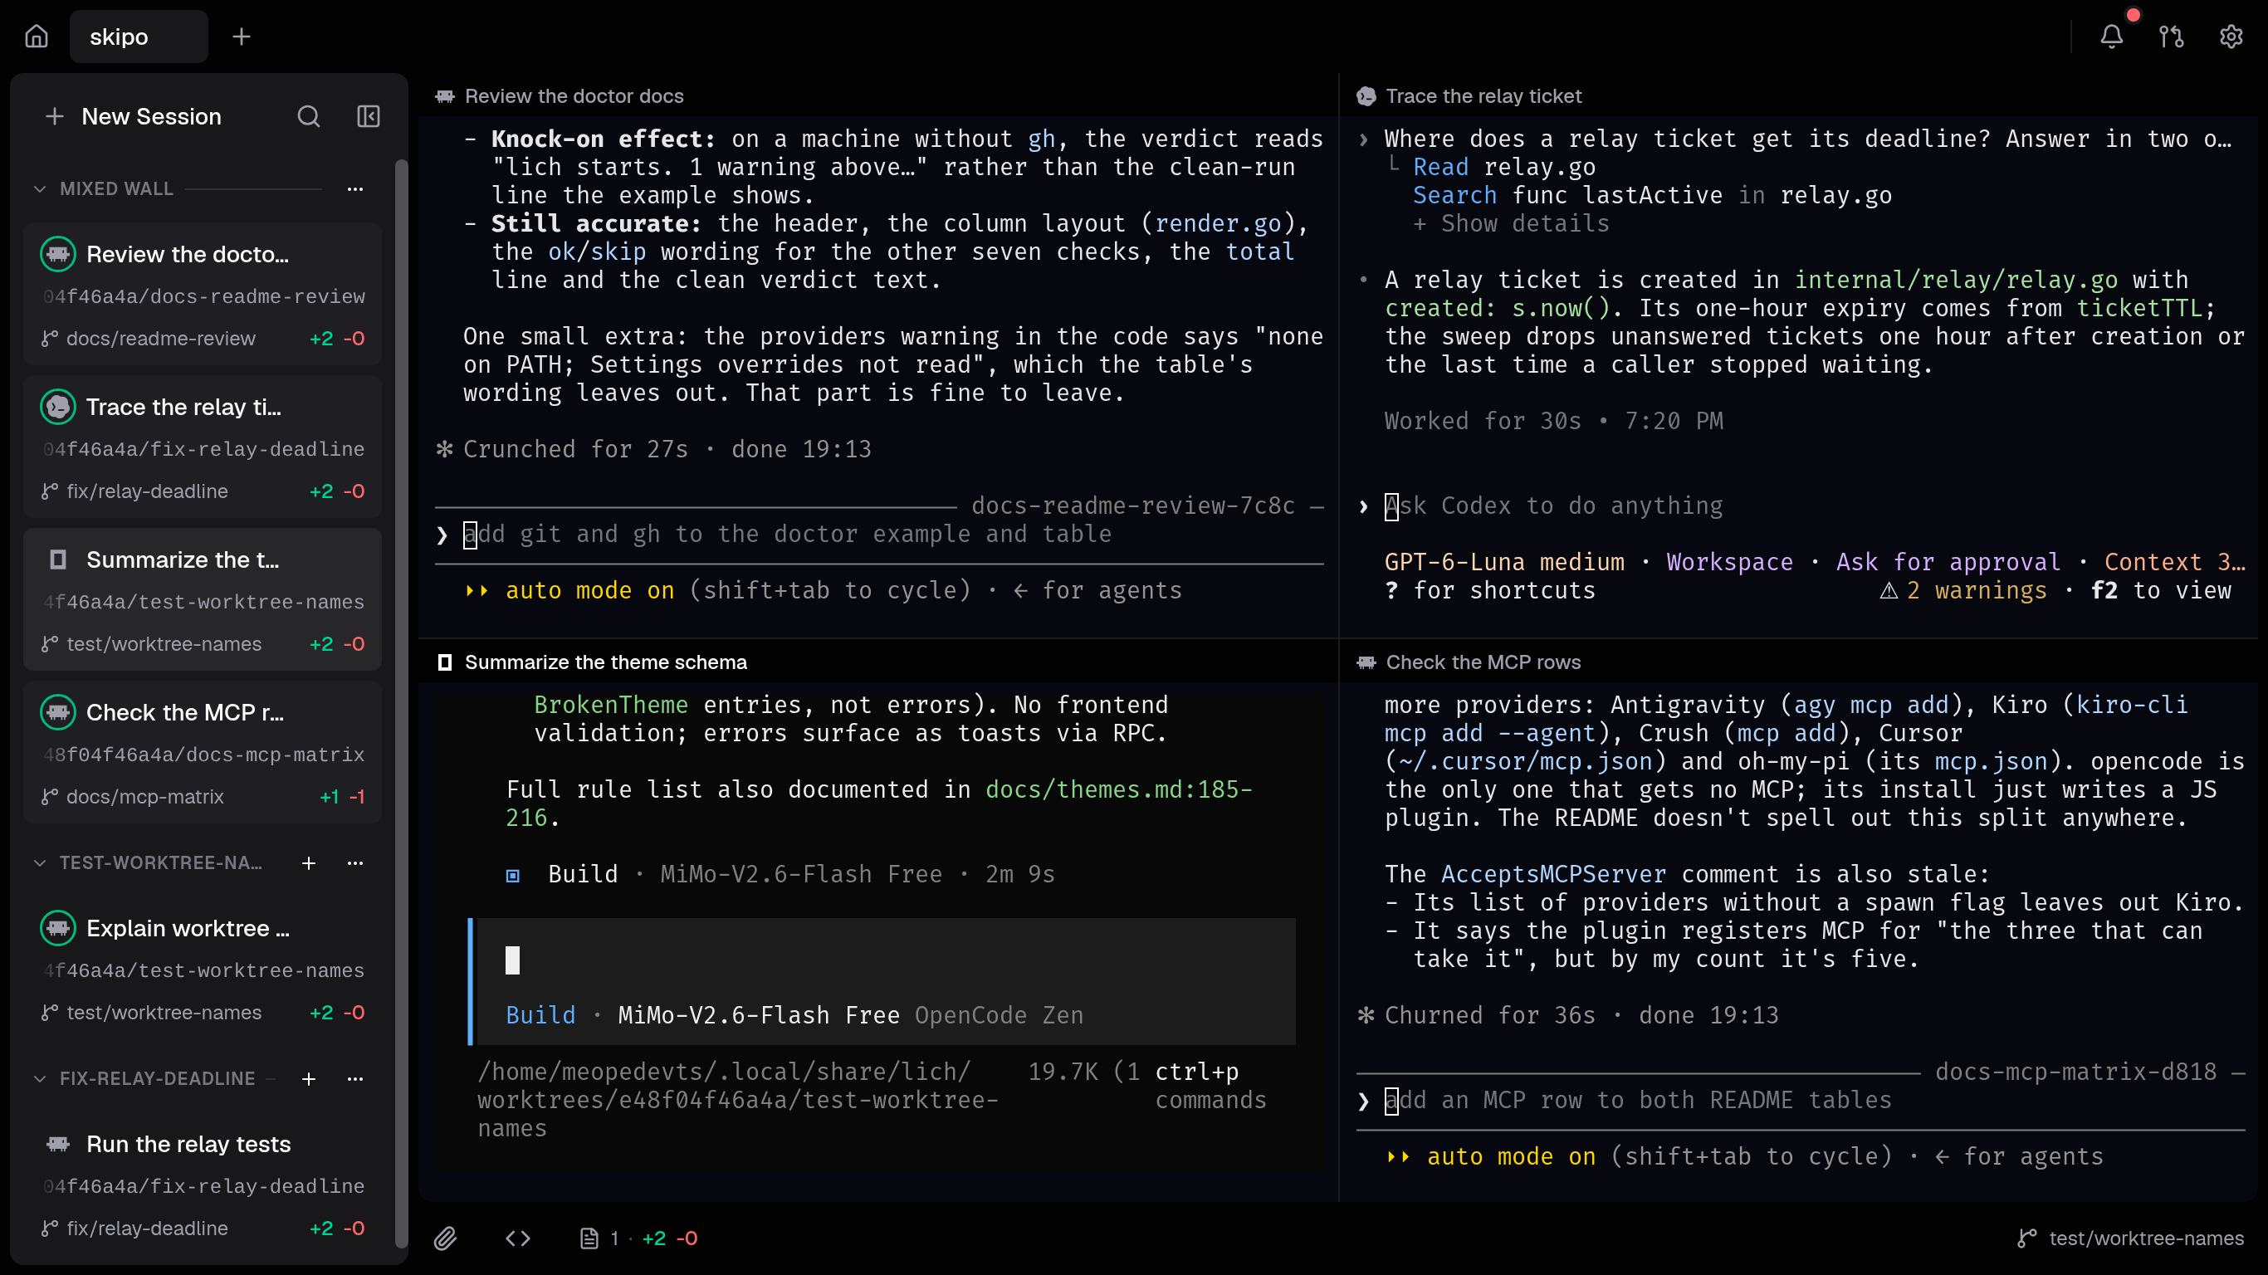Expand the relay deadline question prompt chevron
This screenshot has width=2268, height=1275.
pyautogui.click(x=1364, y=139)
